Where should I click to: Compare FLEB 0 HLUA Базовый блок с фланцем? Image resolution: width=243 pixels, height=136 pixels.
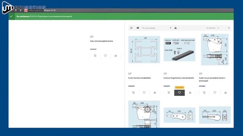(x=225, y=93)
